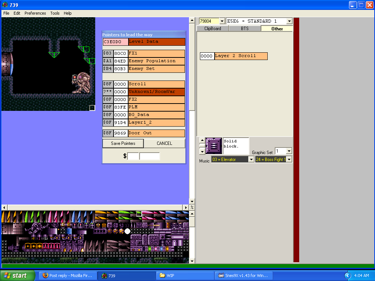The width and height of the screenshot is (375, 281).
Task: Open the 24 = Boss Fight 1 dropdown
Action: [289, 160]
